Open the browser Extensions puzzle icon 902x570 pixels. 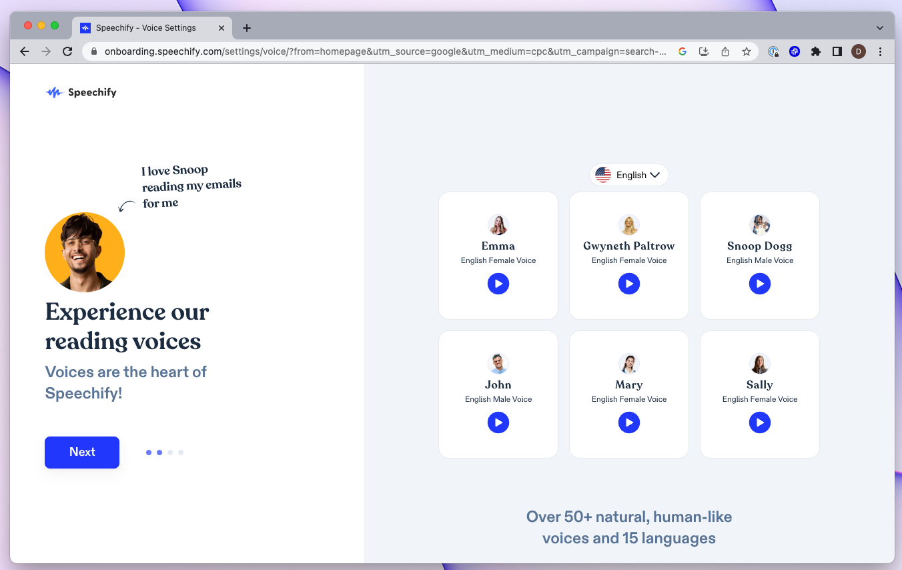click(815, 51)
